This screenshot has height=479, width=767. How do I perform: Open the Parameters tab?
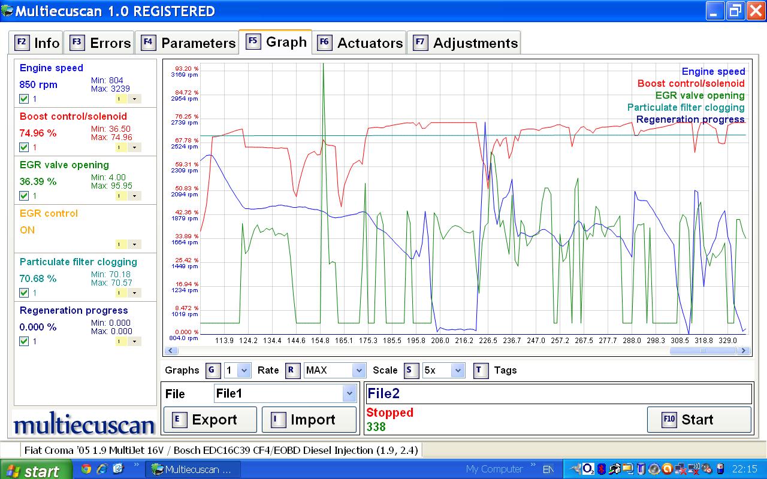coord(188,43)
